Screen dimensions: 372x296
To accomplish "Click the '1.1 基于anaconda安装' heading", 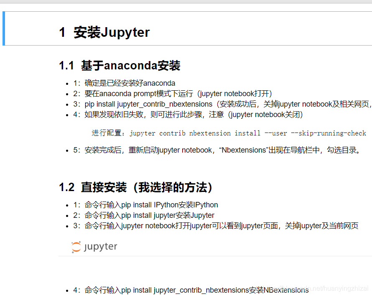I will (120, 66).
